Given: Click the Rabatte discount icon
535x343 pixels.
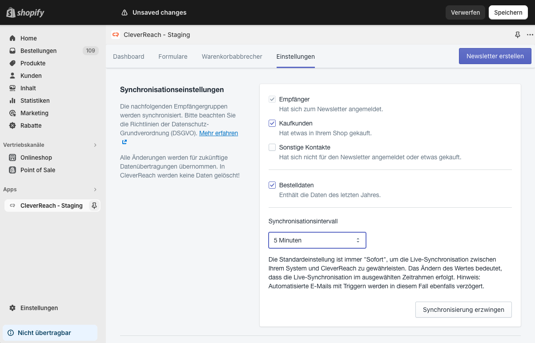Looking at the screenshot, I should [x=12, y=125].
